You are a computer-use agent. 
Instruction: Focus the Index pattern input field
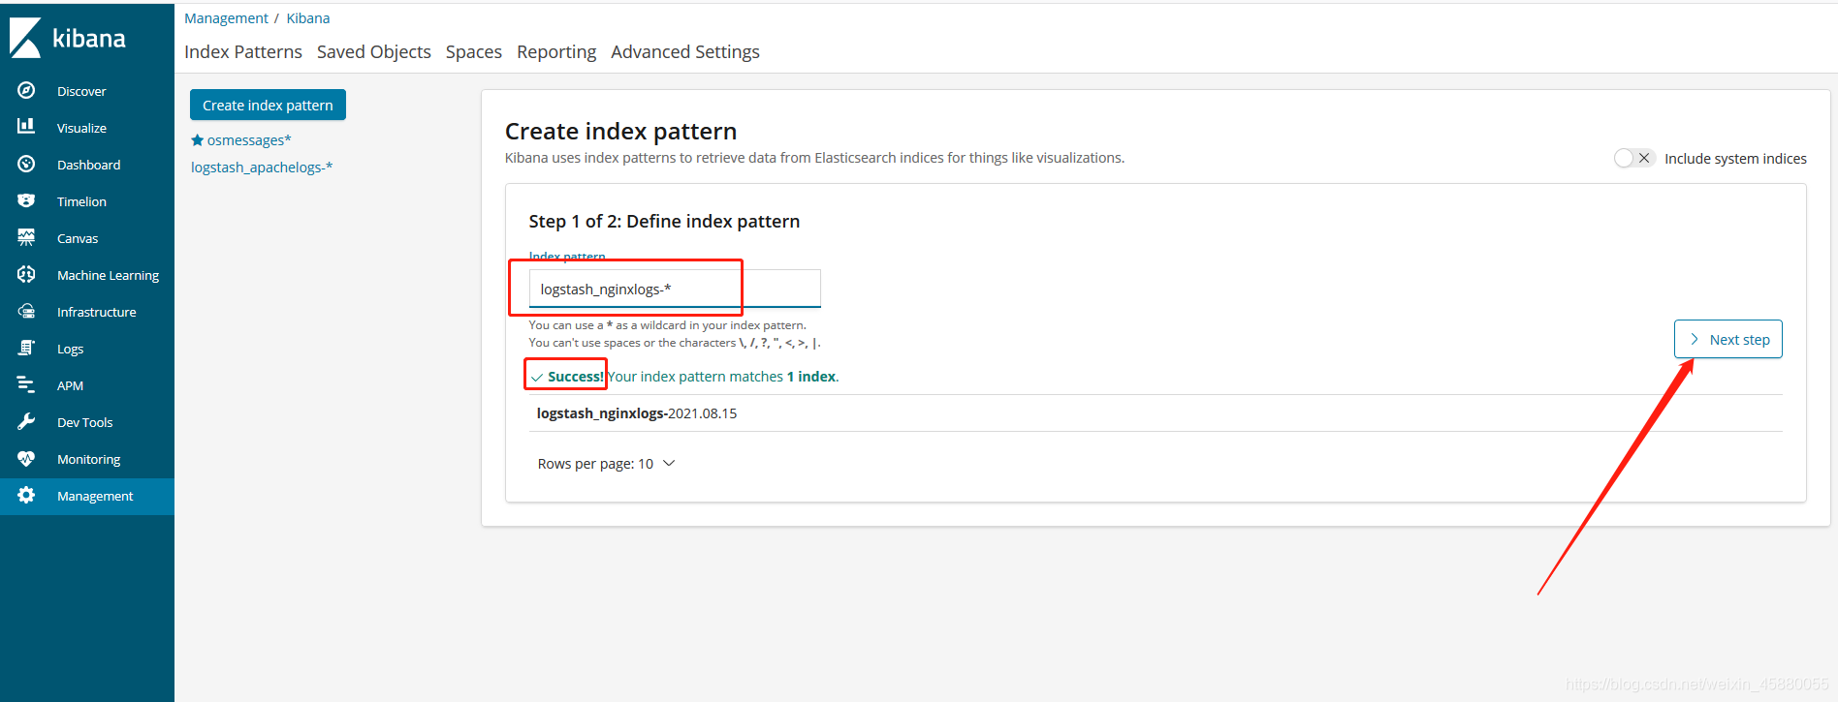coord(675,289)
